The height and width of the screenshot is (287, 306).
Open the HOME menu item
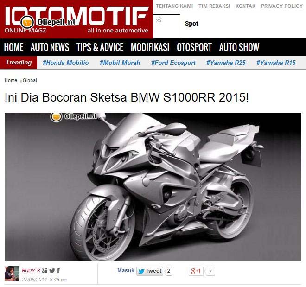pyautogui.click(x=13, y=47)
